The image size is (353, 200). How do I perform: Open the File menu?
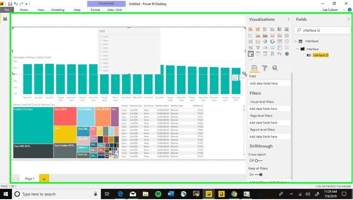coord(7,10)
